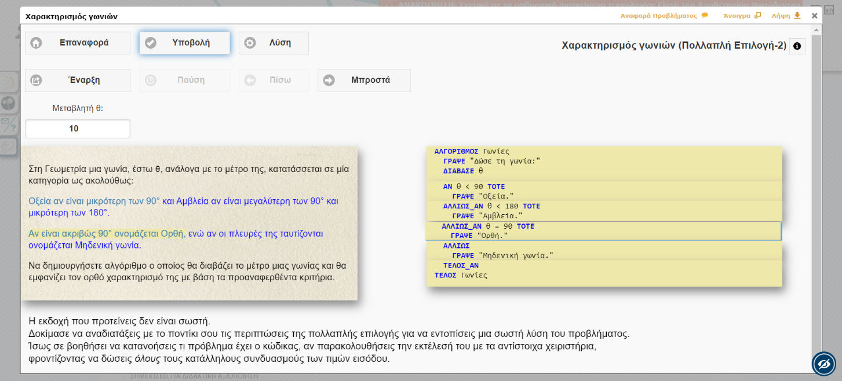Start execution with the Έναρξη button
Image resolution: width=842 pixels, height=381 pixels.
(x=78, y=80)
